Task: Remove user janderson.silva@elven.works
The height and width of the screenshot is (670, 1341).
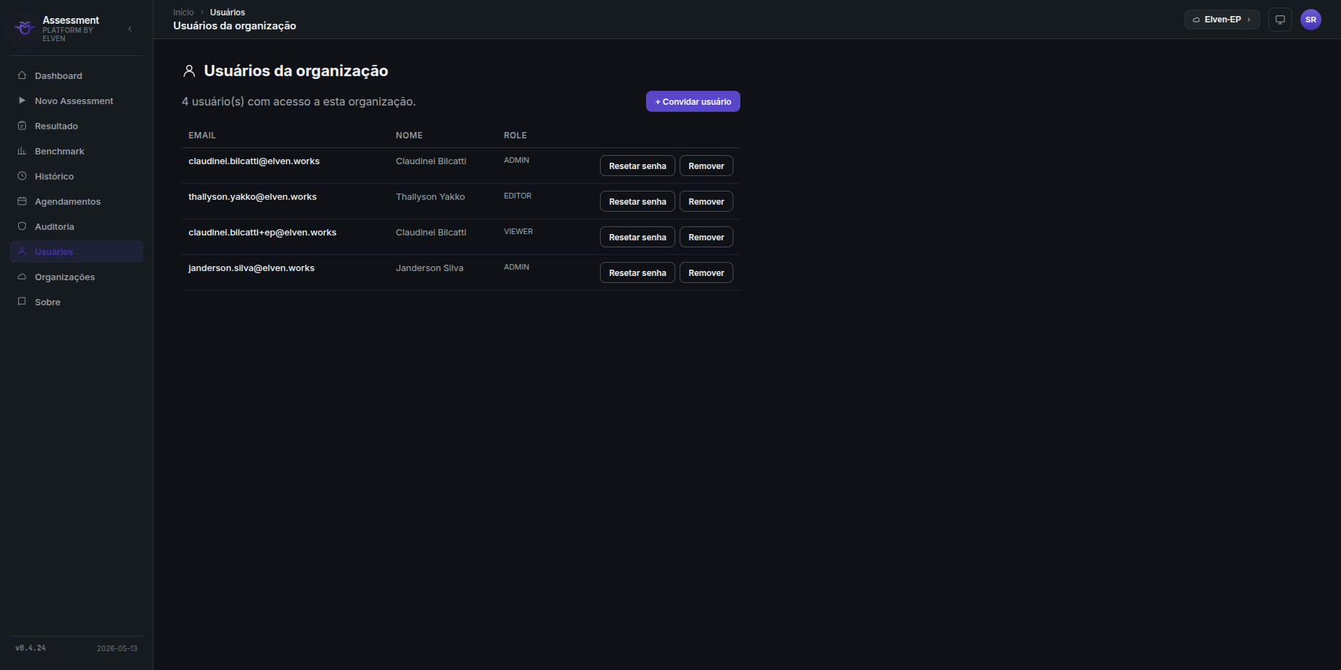Action: point(706,272)
